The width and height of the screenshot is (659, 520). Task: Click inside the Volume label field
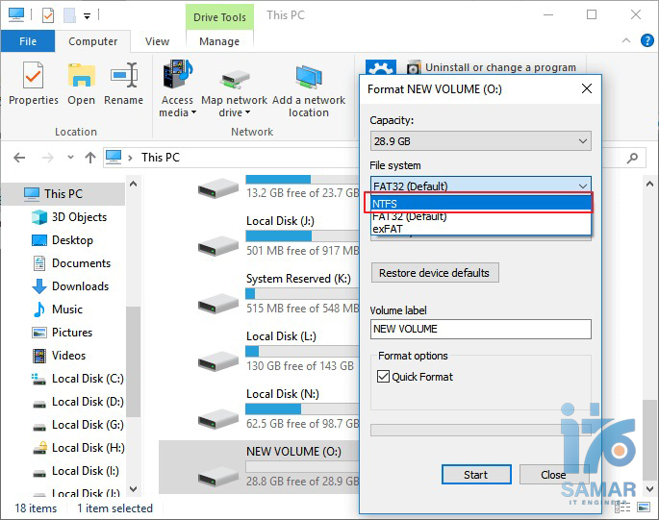click(480, 329)
